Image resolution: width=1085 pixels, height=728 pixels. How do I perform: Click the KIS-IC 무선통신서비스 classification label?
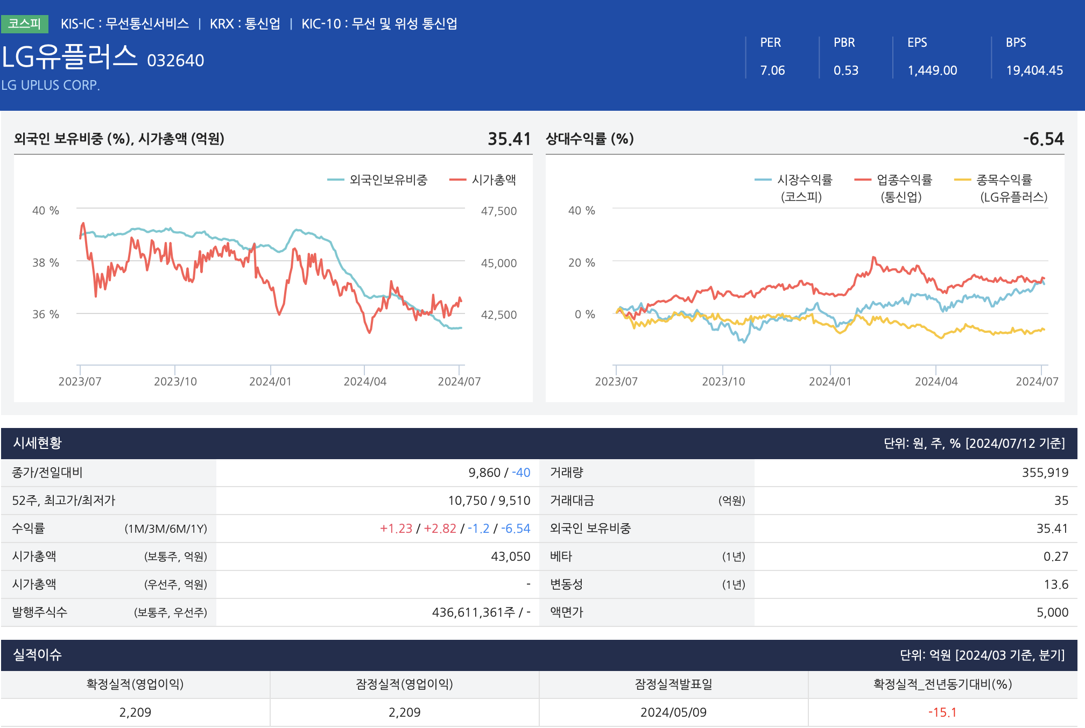click(x=125, y=24)
